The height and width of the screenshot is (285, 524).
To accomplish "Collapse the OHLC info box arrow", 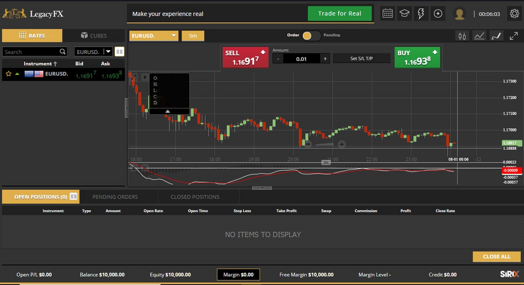I will [168, 111].
